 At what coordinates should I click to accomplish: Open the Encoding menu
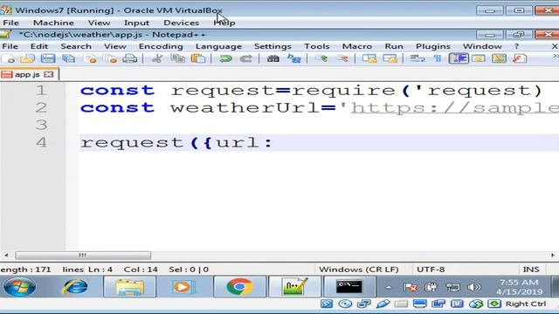click(x=161, y=46)
